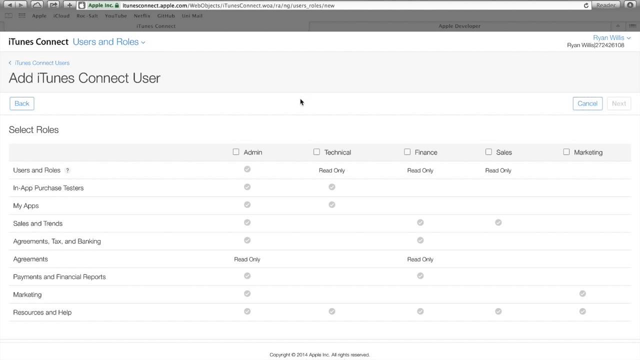
Task: Click Marketing checkmark in Marketing row
Action: click(x=582, y=293)
